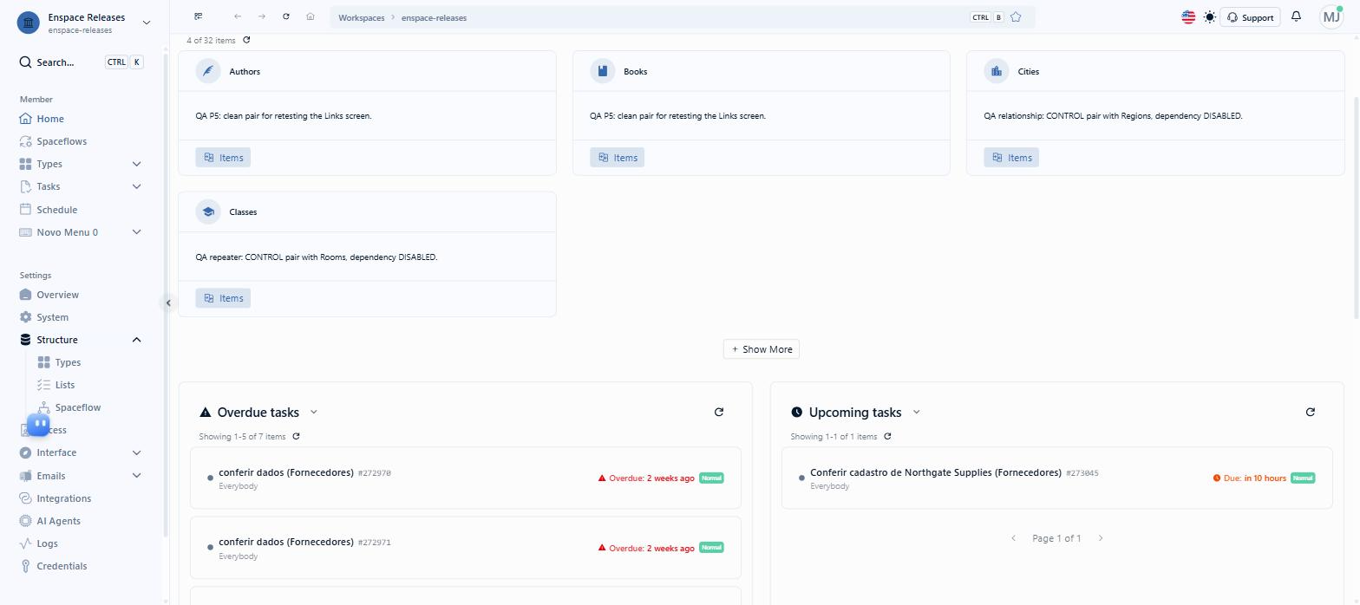Expand the Novo Menu 0 chevron
The width and height of the screenshot is (1360, 605).
pyautogui.click(x=136, y=232)
